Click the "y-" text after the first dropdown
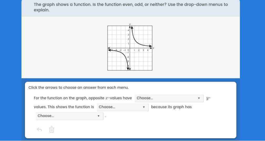The width and height of the screenshot is (265, 141). (x=208, y=98)
